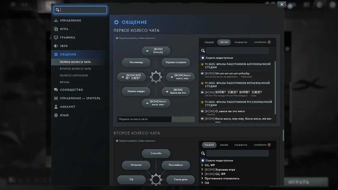This screenshot has height=190, width=338.
Task: Toggle Скрыть недоступные in first chat wheel panel
Action: pyautogui.click(x=203, y=58)
